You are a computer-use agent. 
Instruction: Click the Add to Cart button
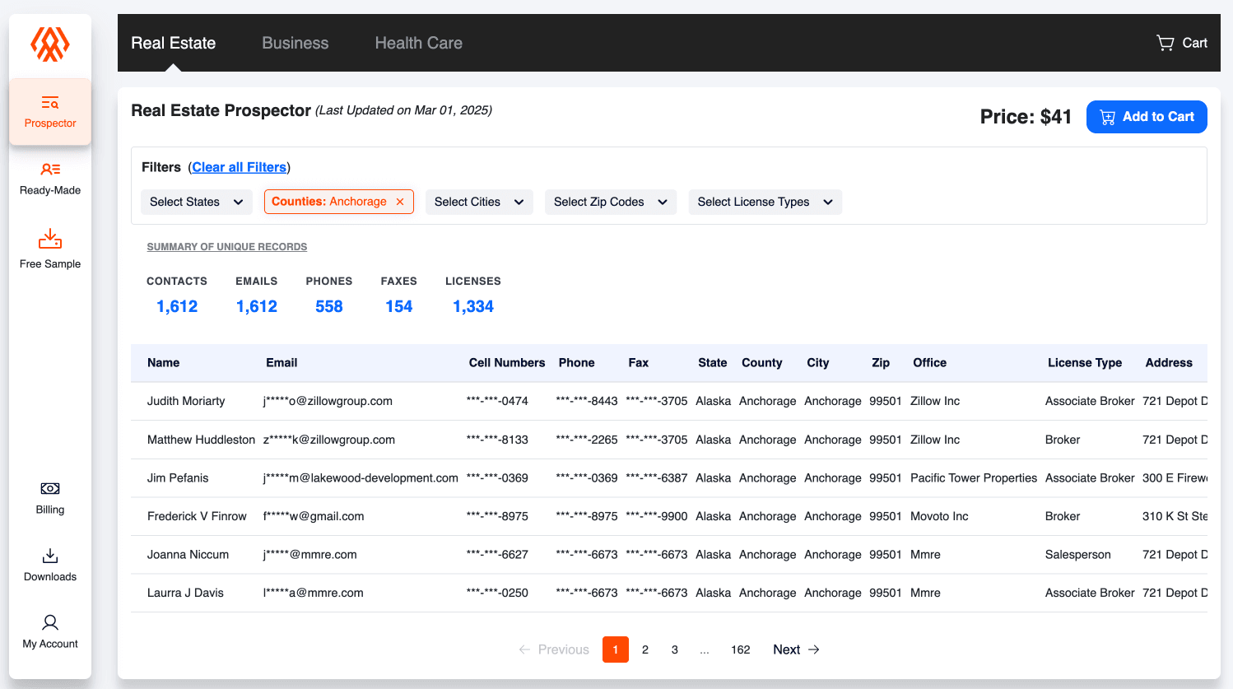[x=1147, y=117]
